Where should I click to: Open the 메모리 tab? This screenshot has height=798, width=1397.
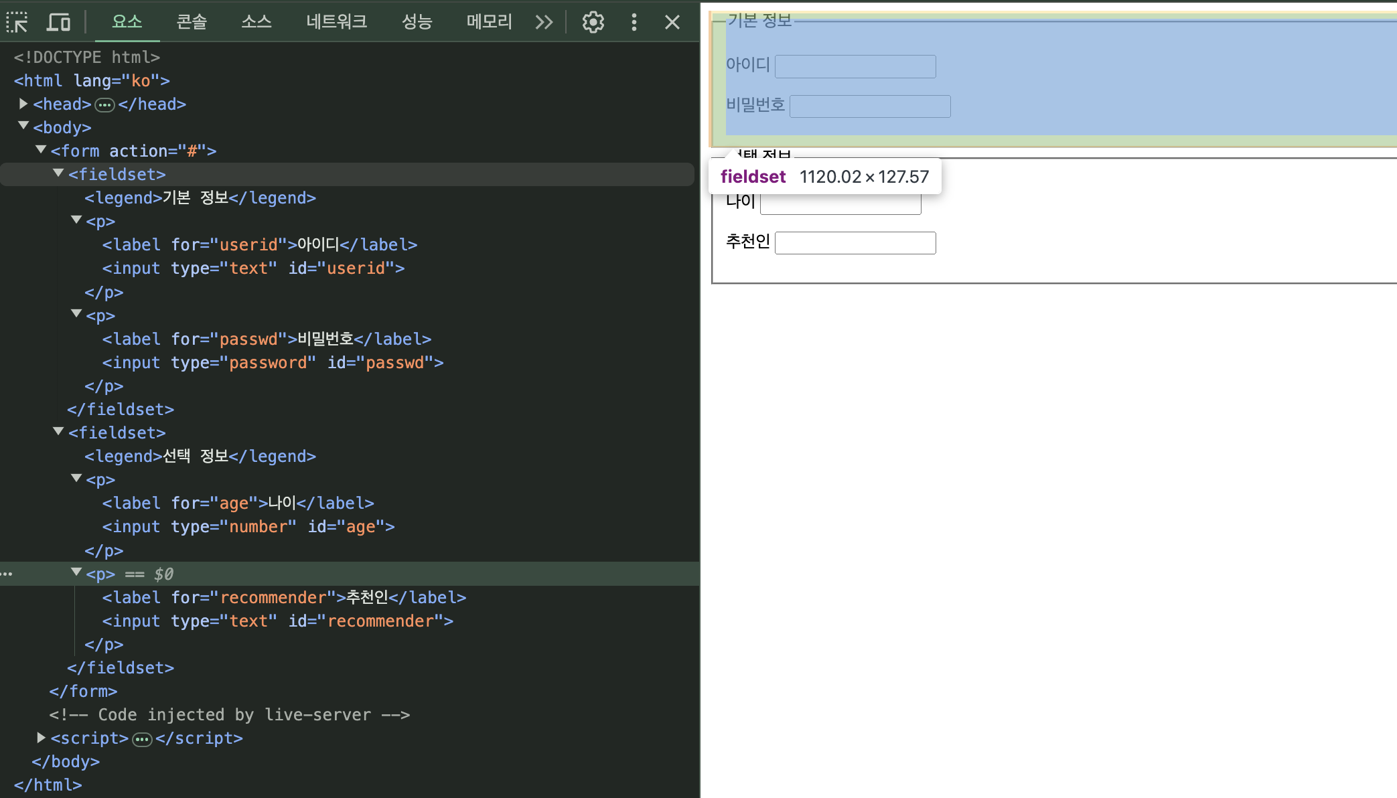pyautogui.click(x=489, y=22)
